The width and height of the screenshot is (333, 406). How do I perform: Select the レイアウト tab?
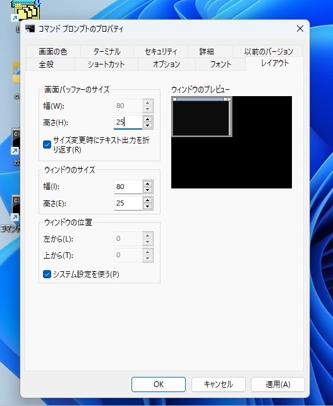[x=274, y=63]
